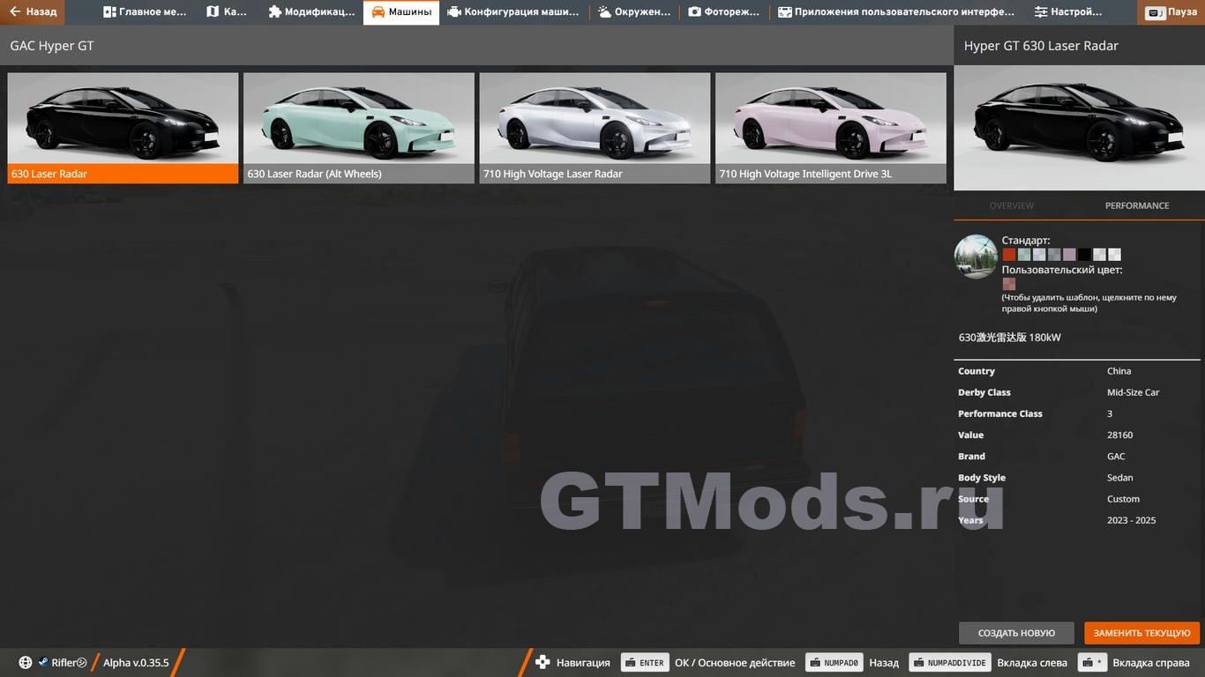The image size is (1205, 677).
Task: Select the 710 High Voltage Laser Radar configuration
Action: pos(595,128)
